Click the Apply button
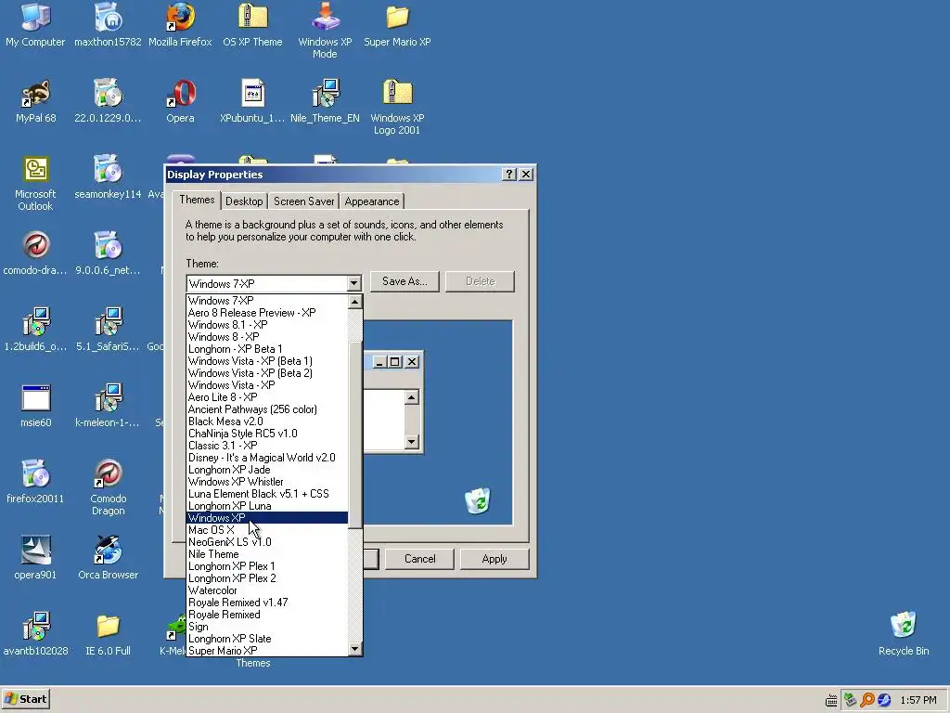 494,559
